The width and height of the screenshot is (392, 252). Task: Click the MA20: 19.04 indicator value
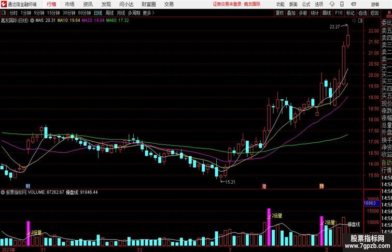tap(93, 21)
